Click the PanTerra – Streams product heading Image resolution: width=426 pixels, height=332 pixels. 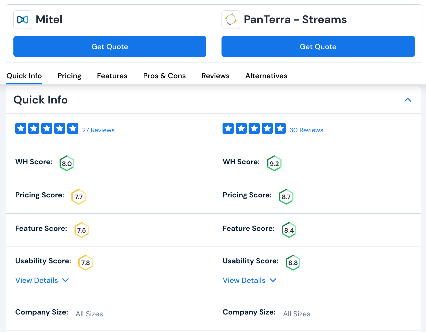[295, 20]
